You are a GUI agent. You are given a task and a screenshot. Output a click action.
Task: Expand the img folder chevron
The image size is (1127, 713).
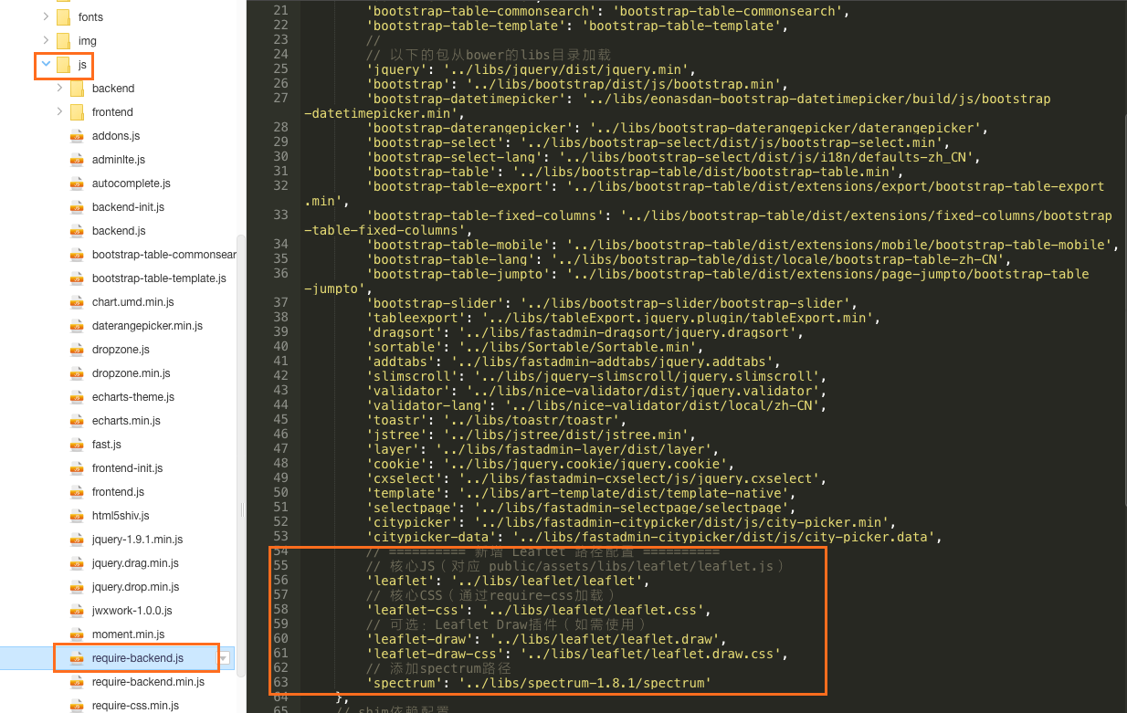pos(46,40)
